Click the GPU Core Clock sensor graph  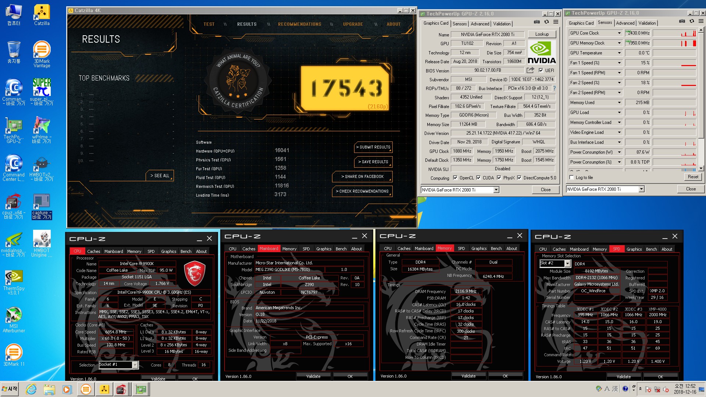click(x=674, y=33)
